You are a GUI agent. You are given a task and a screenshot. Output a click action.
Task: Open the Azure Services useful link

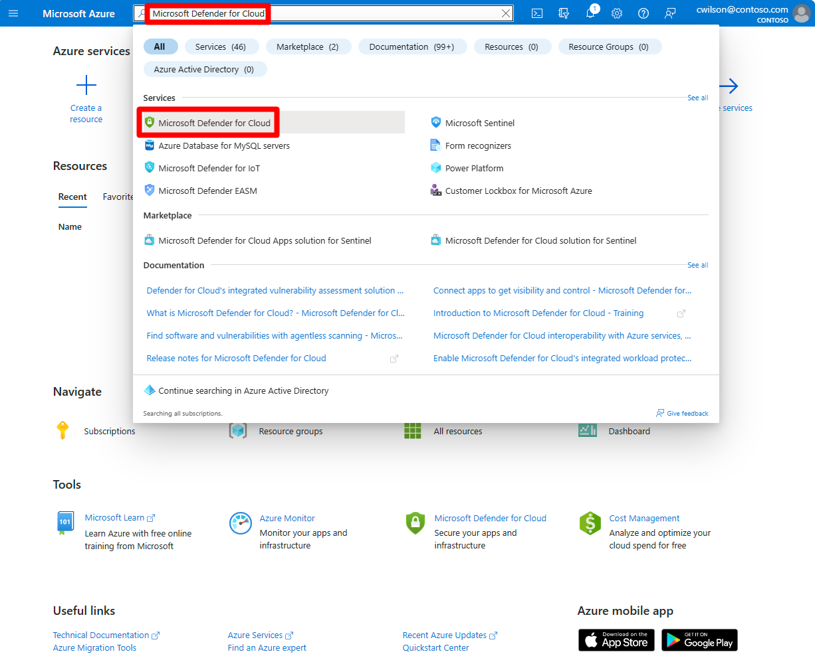coord(255,635)
